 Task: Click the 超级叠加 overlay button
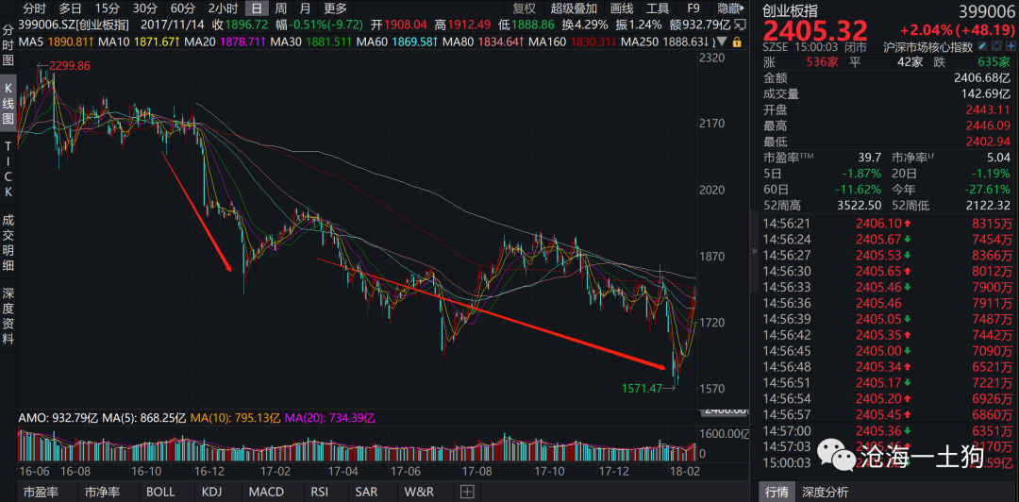[575, 8]
